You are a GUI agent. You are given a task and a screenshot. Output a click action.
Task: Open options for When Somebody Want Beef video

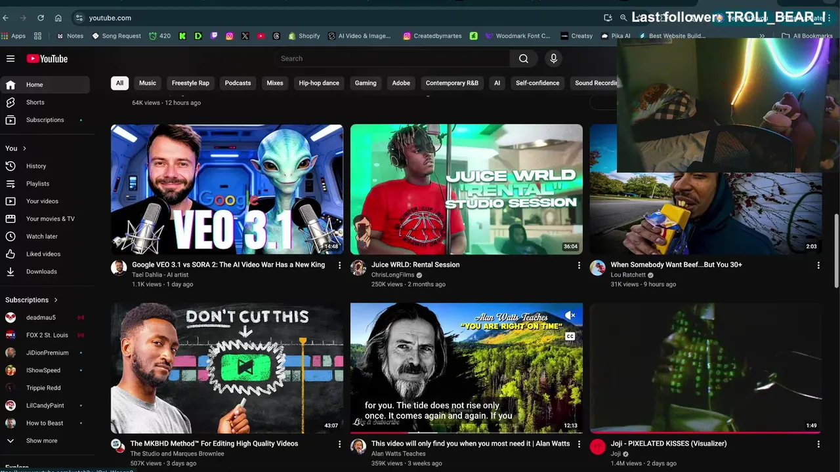click(x=818, y=265)
